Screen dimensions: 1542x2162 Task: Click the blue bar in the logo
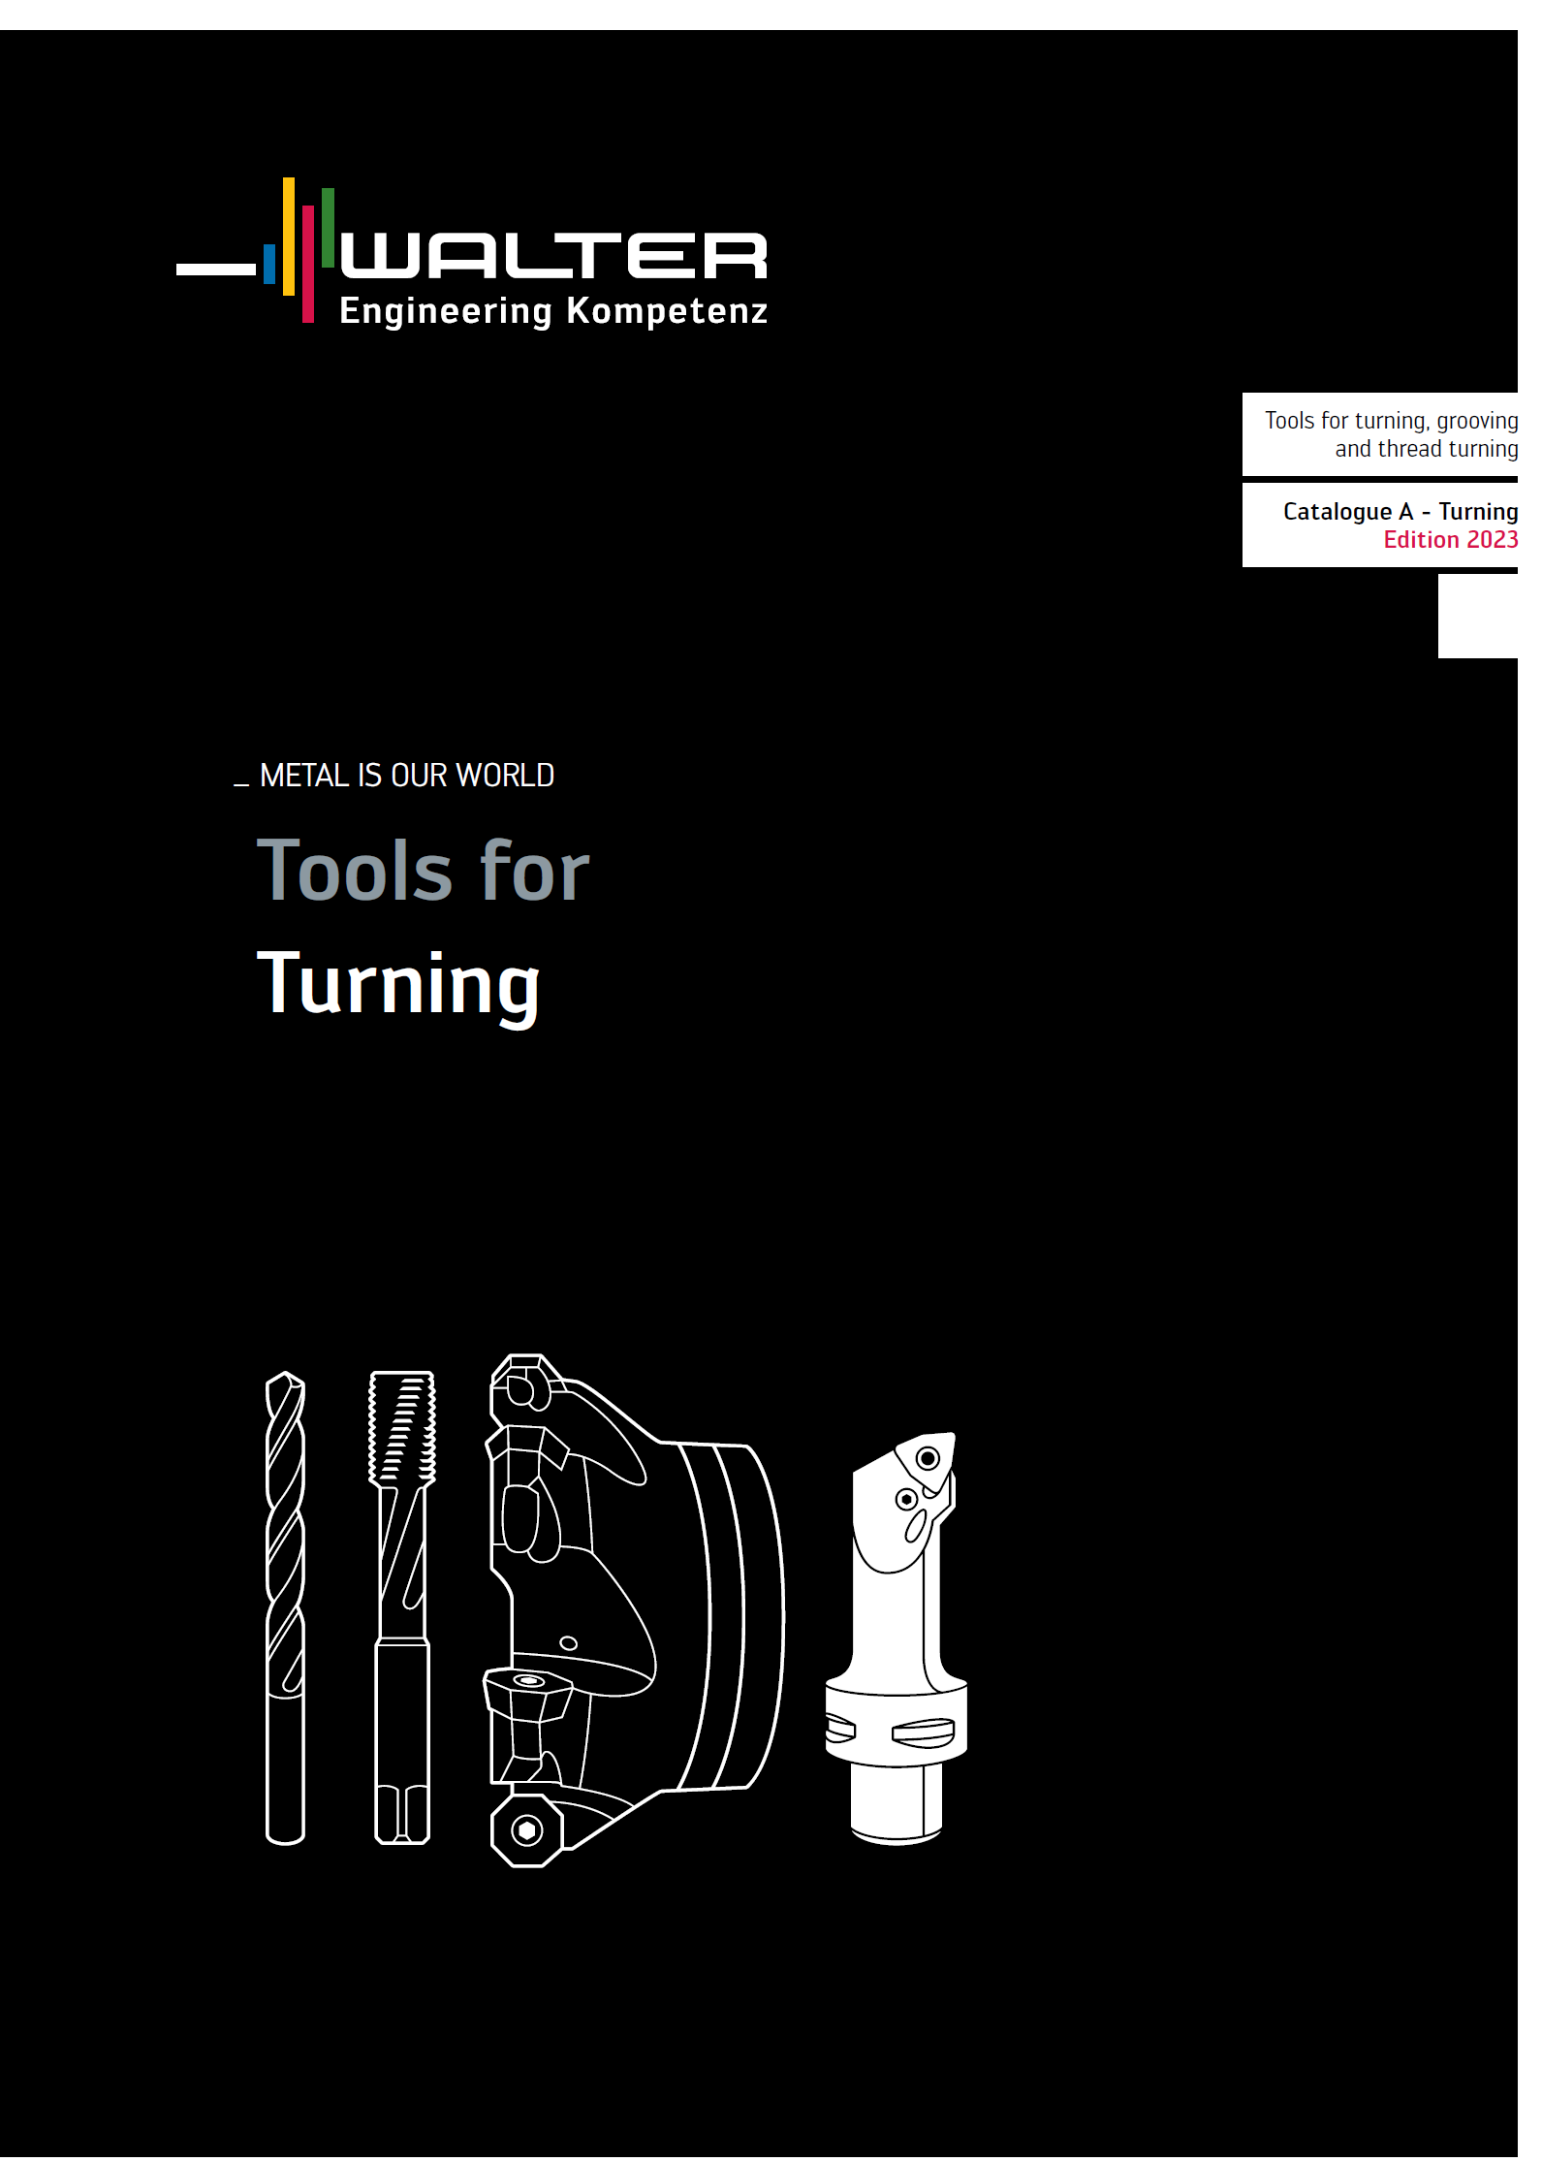(x=269, y=264)
